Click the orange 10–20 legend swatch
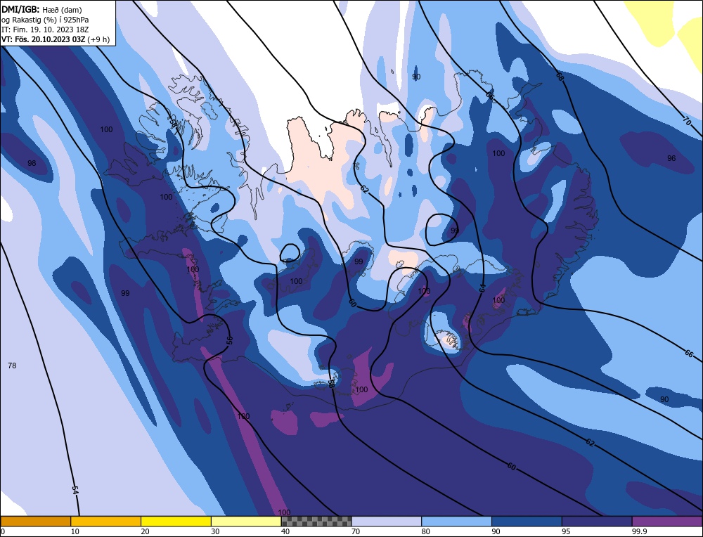This screenshot has height=537, width=703. tap(106, 521)
